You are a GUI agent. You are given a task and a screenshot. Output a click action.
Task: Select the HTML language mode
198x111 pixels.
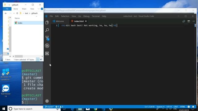click(x=183, y=107)
